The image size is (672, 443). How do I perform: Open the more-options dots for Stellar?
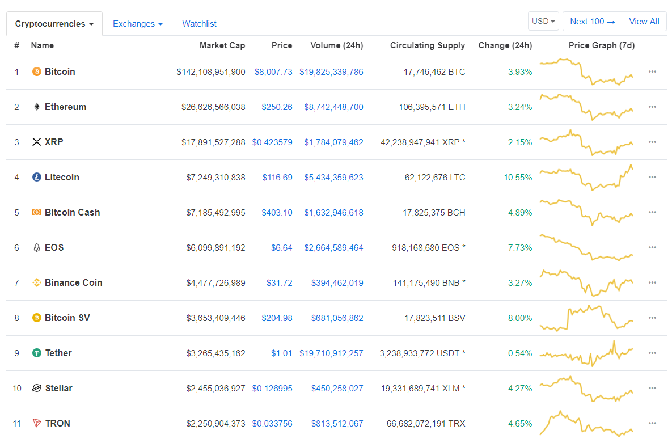652,388
